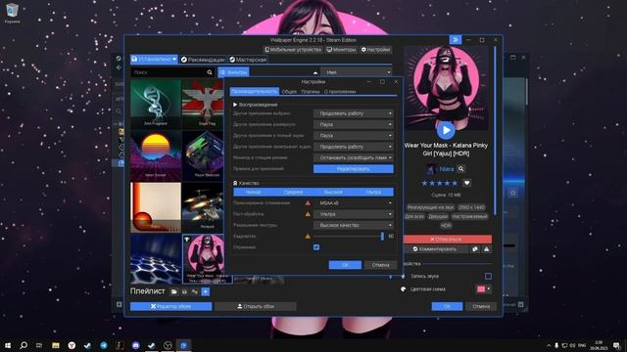Click OK in the Настройки dialog
Screen dimensions: 627x352
(x=345, y=265)
